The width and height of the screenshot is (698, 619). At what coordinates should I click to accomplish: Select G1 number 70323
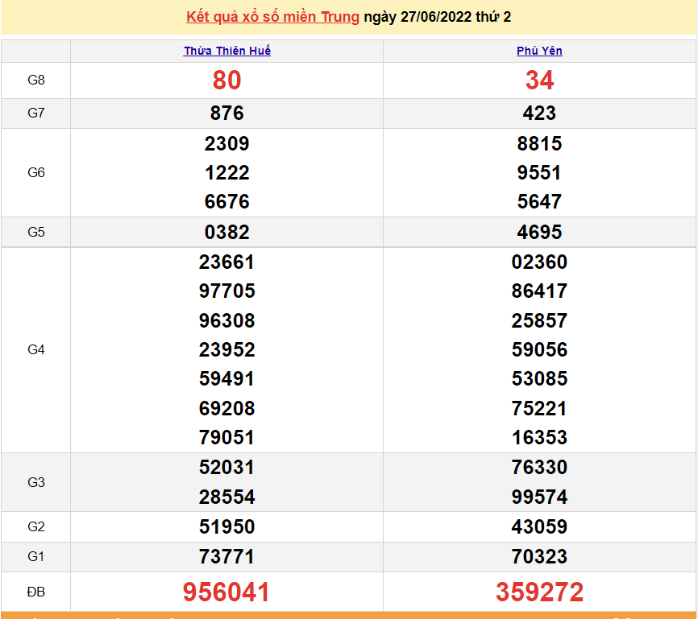[x=539, y=556]
